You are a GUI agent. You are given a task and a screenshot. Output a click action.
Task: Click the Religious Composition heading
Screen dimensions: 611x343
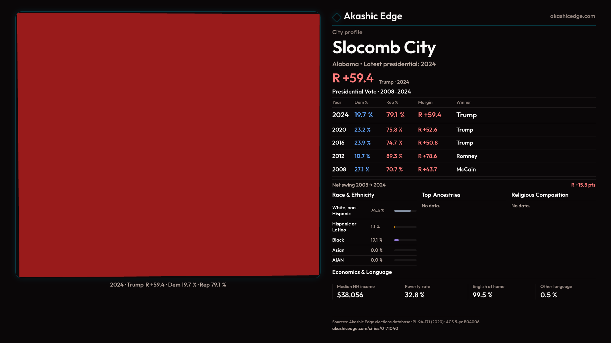point(539,195)
